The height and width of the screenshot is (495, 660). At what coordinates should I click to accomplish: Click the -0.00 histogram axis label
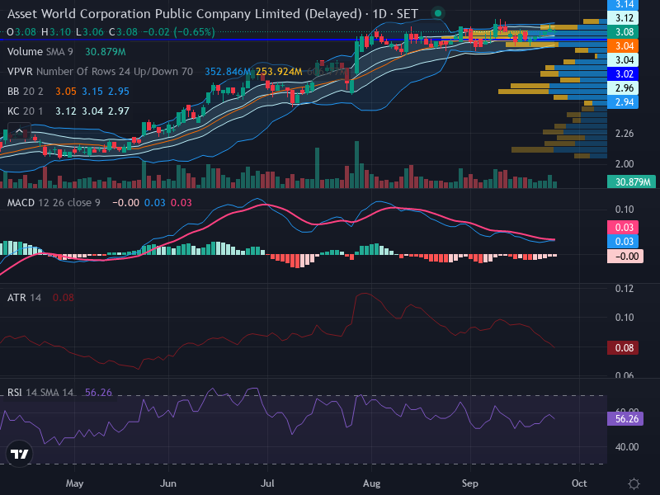click(x=625, y=257)
